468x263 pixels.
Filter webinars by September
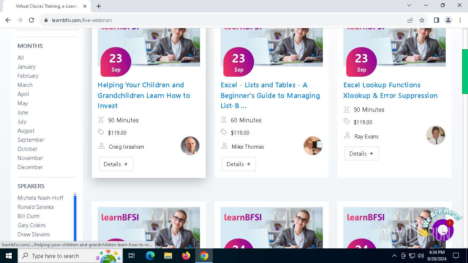click(x=31, y=140)
